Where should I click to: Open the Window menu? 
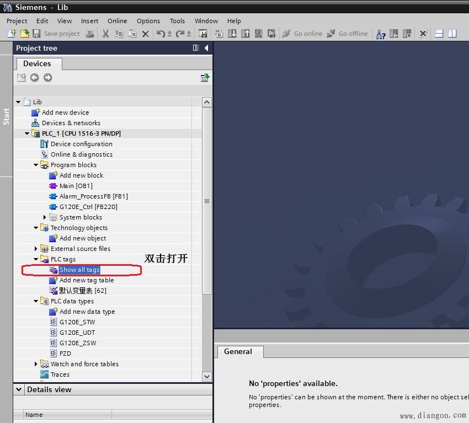point(206,21)
